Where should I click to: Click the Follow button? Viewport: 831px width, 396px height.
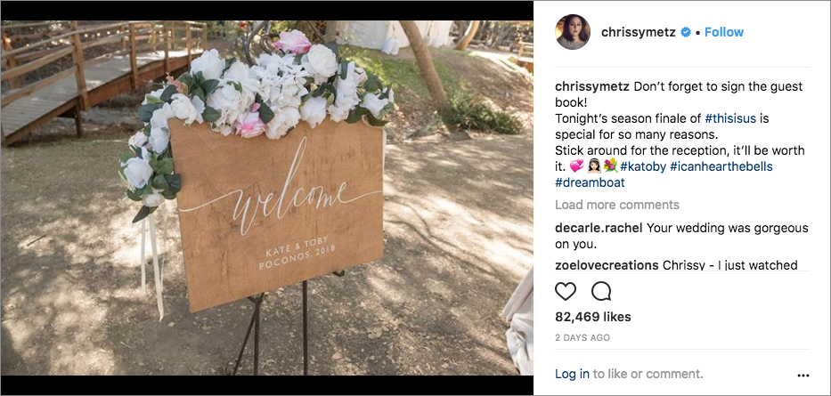pos(724,32)
